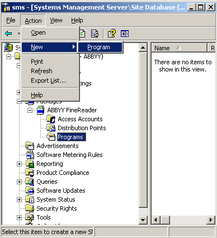The height and width of the screenshot is (238, 217).
Task: Expand the System Status tree node
Action: pyautogui.click(x=19, y=199)
